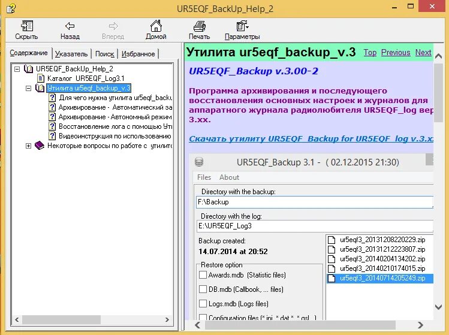
Task: Click the contents tree horizontal scrollbar thumb
Action: pos(61,319)
